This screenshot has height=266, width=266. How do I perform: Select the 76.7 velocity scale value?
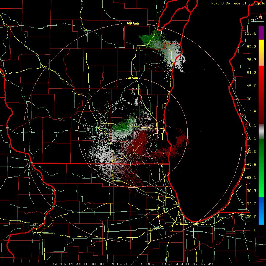[252, 59]
